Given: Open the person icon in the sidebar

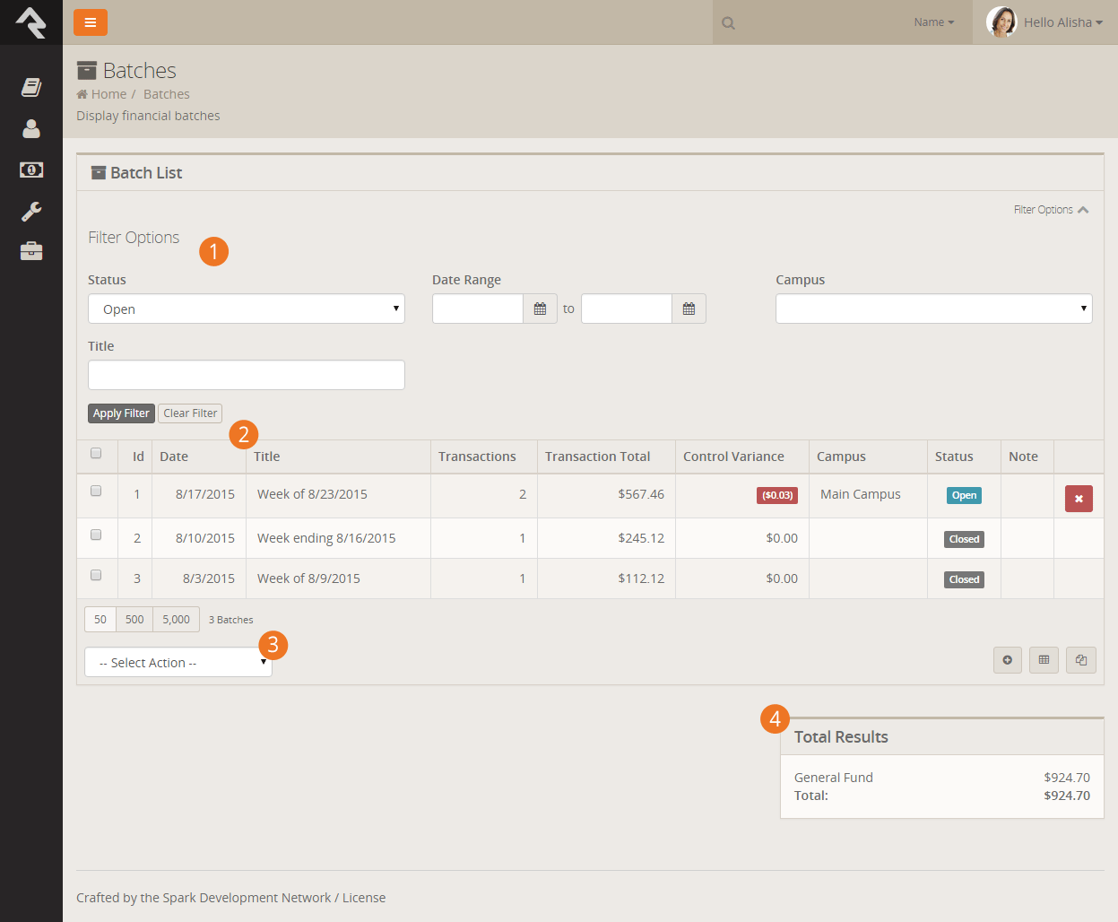Looking at the screenshot, I should tap(31, 129).
